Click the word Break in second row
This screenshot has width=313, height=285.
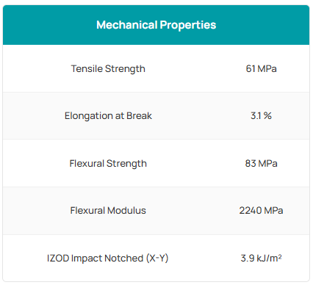click(139, 115)
